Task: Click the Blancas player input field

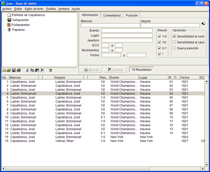Action: click(110, 25)
